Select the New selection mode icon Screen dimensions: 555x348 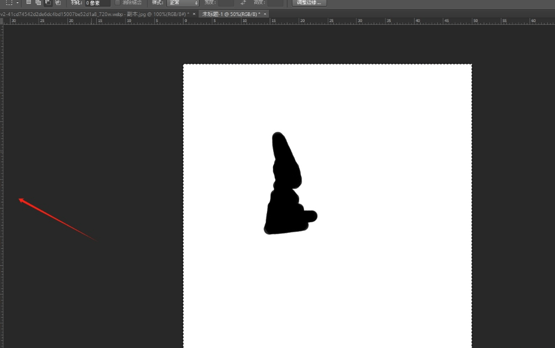click(29, 2)
